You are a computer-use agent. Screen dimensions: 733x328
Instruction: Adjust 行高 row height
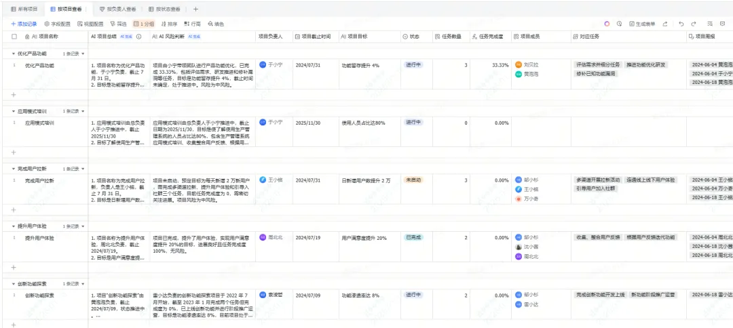(193, 24)
